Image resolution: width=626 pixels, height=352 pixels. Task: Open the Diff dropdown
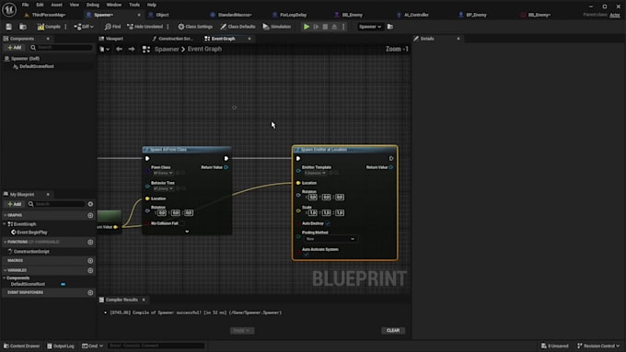[84, 27]
